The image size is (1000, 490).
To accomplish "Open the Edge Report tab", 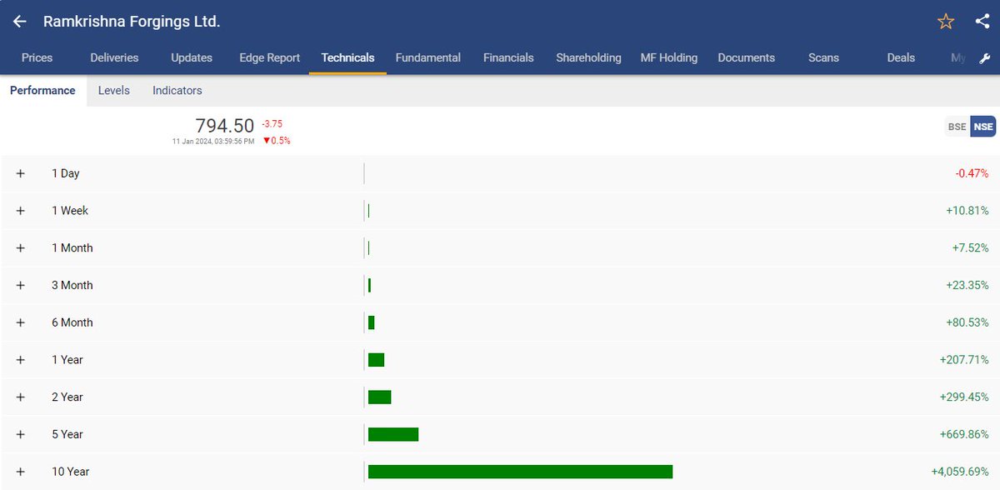I will tap(269, 57).
